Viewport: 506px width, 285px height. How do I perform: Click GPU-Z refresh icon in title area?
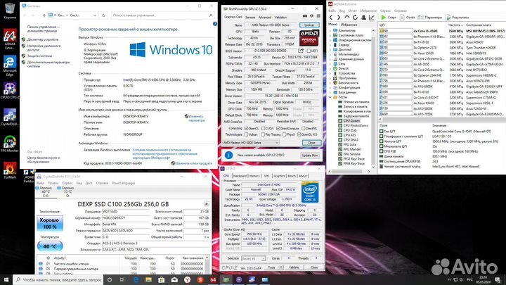click(x=312, y=15)
